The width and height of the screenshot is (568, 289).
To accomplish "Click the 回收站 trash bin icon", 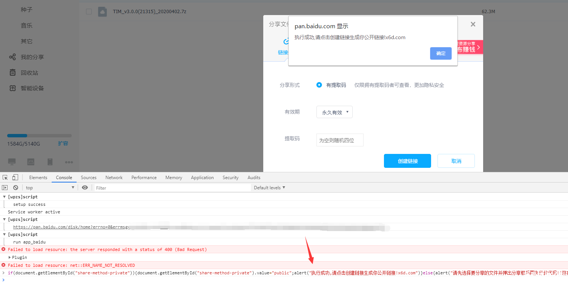I will click(x=12, y=73).
